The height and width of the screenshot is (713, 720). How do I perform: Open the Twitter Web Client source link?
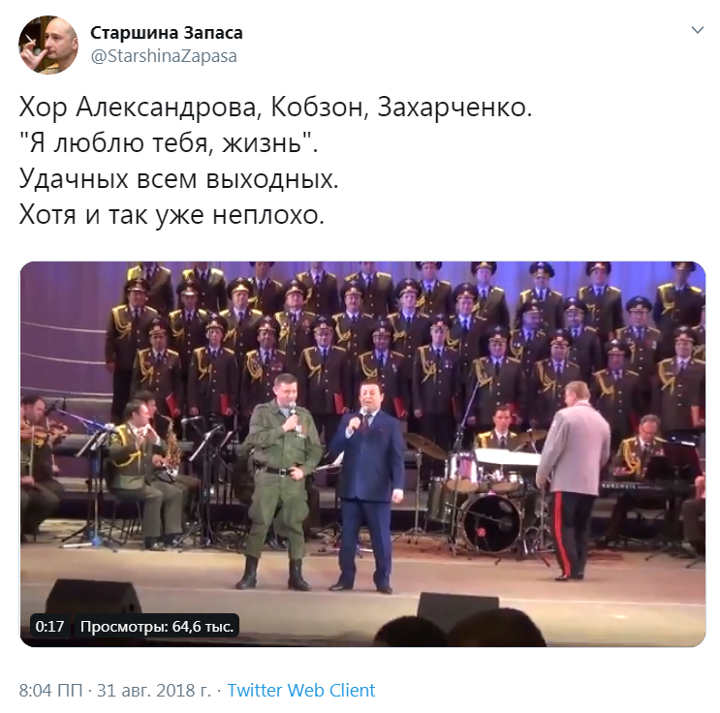tap(301, 690)
